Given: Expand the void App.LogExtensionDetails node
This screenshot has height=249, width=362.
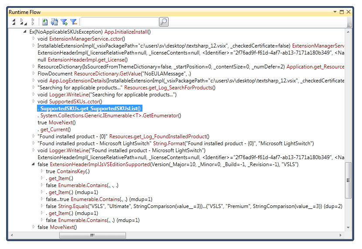Looking at the screenshot, I should coord(34,80).
